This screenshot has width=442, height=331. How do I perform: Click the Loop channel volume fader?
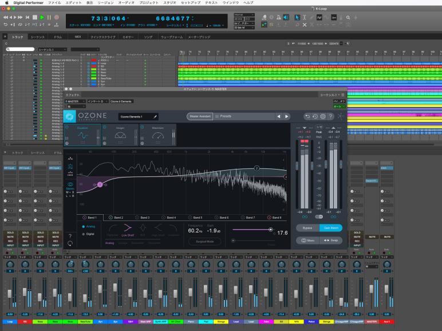[x=10, y=294]
